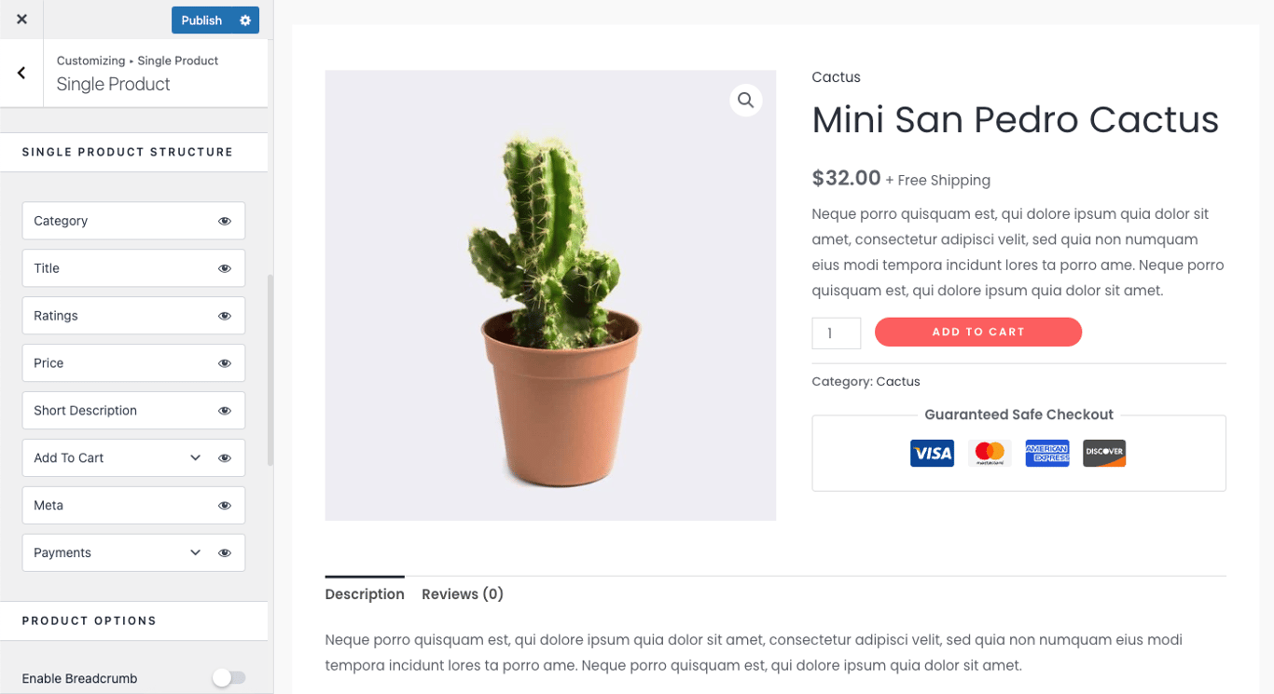Switch to the Reviews (0) tab
This screenshot has height=694, width=1274.
coord(462,593)
